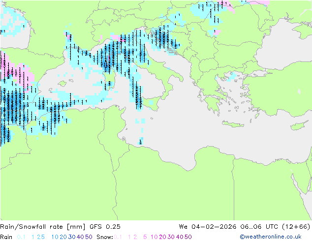The width and height of the screenshot is (312, 241).
Task: Pick the snow legend 5 value
Action: click(145, 237)
